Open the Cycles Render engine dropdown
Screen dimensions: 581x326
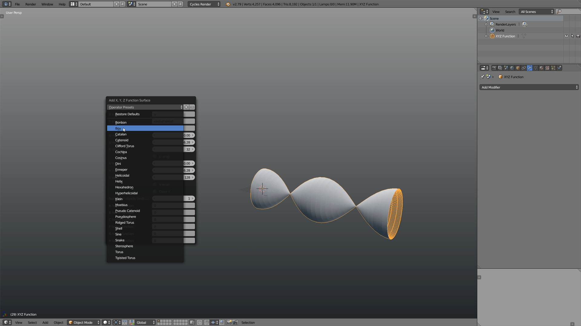click(204, 4)
